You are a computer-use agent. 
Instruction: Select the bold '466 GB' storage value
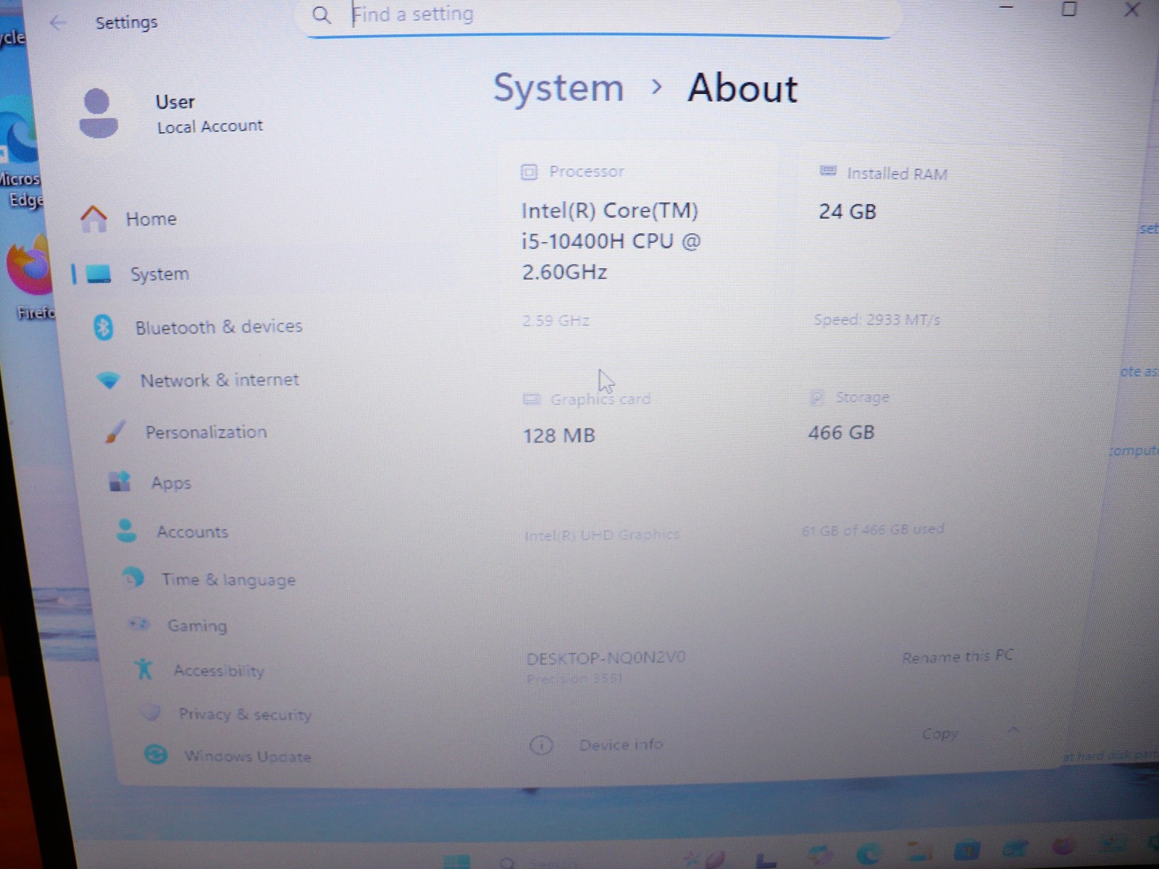pos(841,432)
